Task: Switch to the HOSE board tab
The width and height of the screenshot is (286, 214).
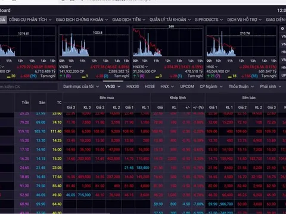Action: pos(150,87)
